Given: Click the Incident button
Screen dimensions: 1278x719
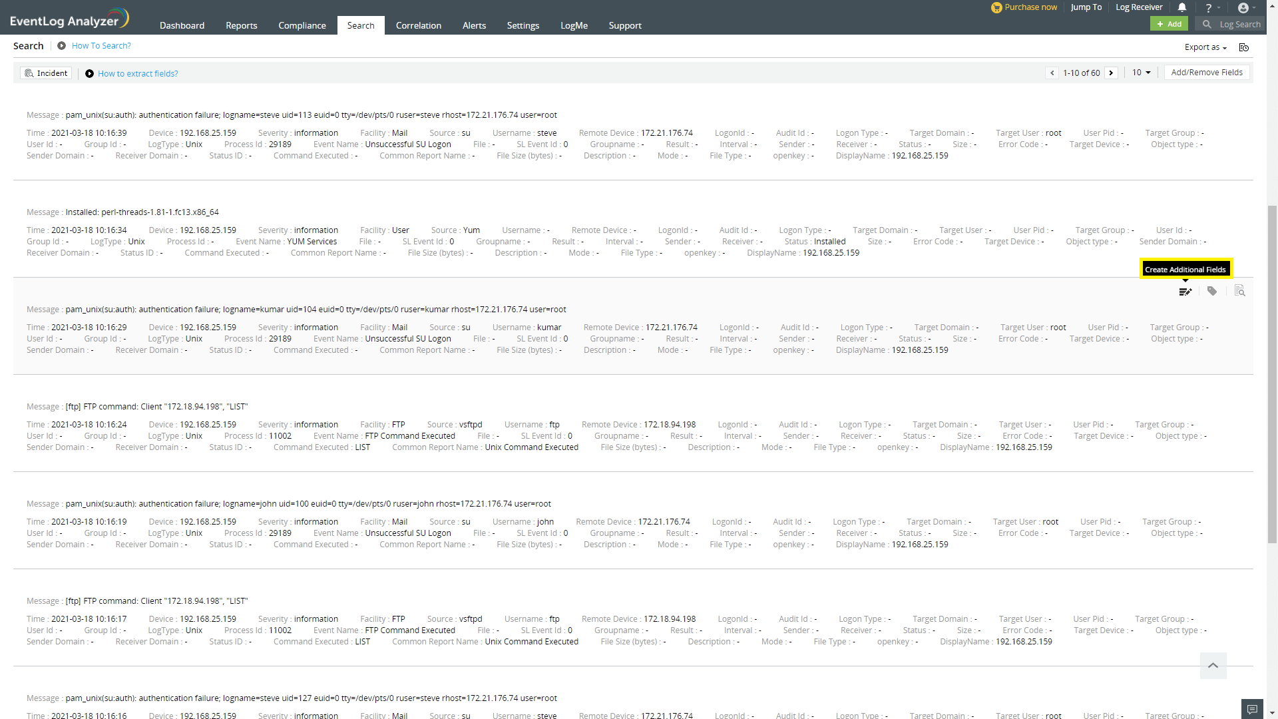Looking at the screenshot, I should tap(46, 73).
